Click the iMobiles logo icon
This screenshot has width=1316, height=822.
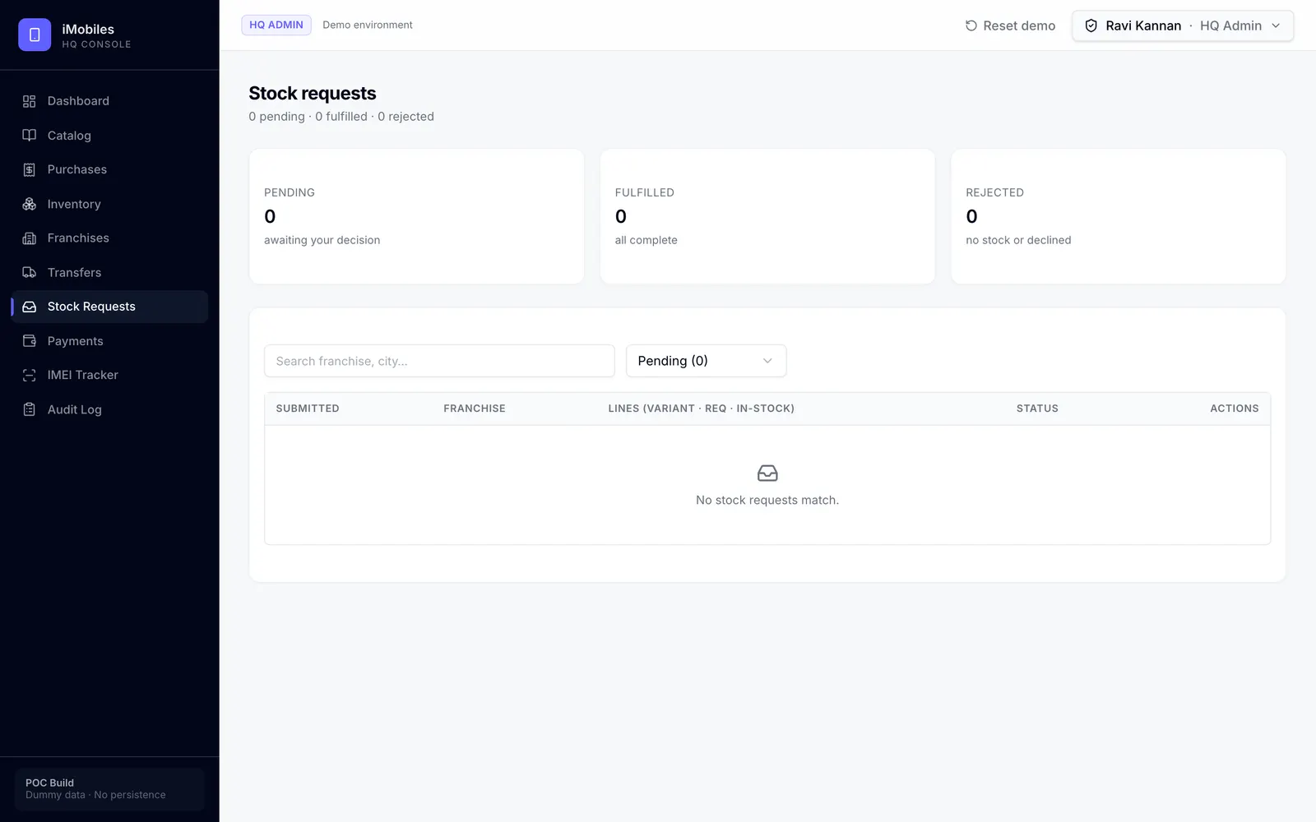point(35,35)
